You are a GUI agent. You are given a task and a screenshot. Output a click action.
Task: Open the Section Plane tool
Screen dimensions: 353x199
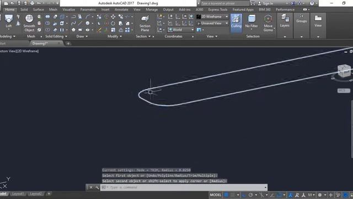(x=145, y=23)
